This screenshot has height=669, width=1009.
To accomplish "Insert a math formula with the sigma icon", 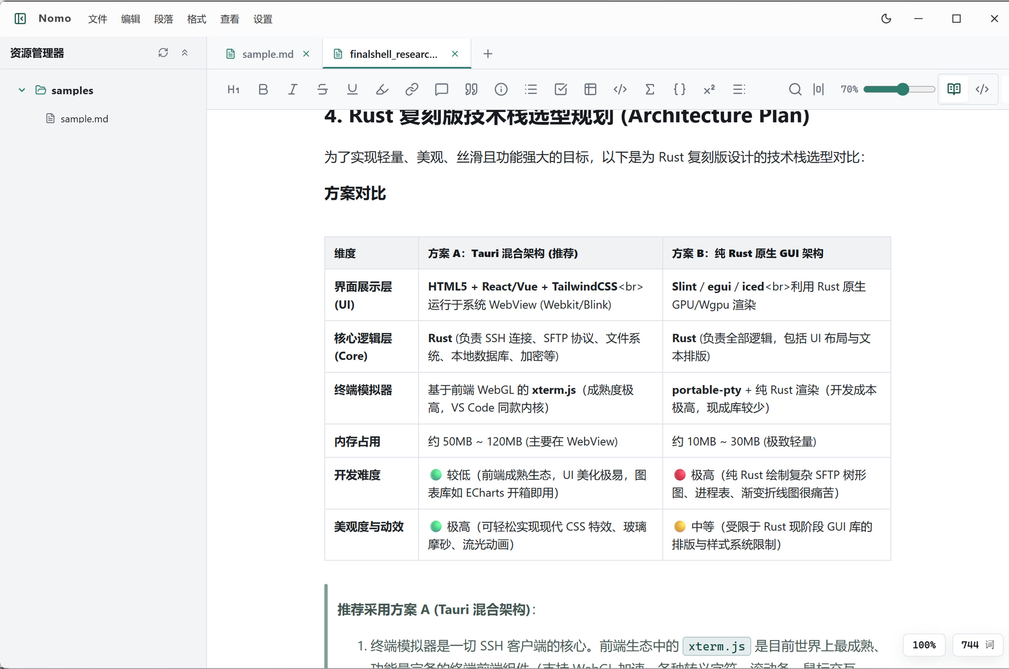I will pos(650,89).
